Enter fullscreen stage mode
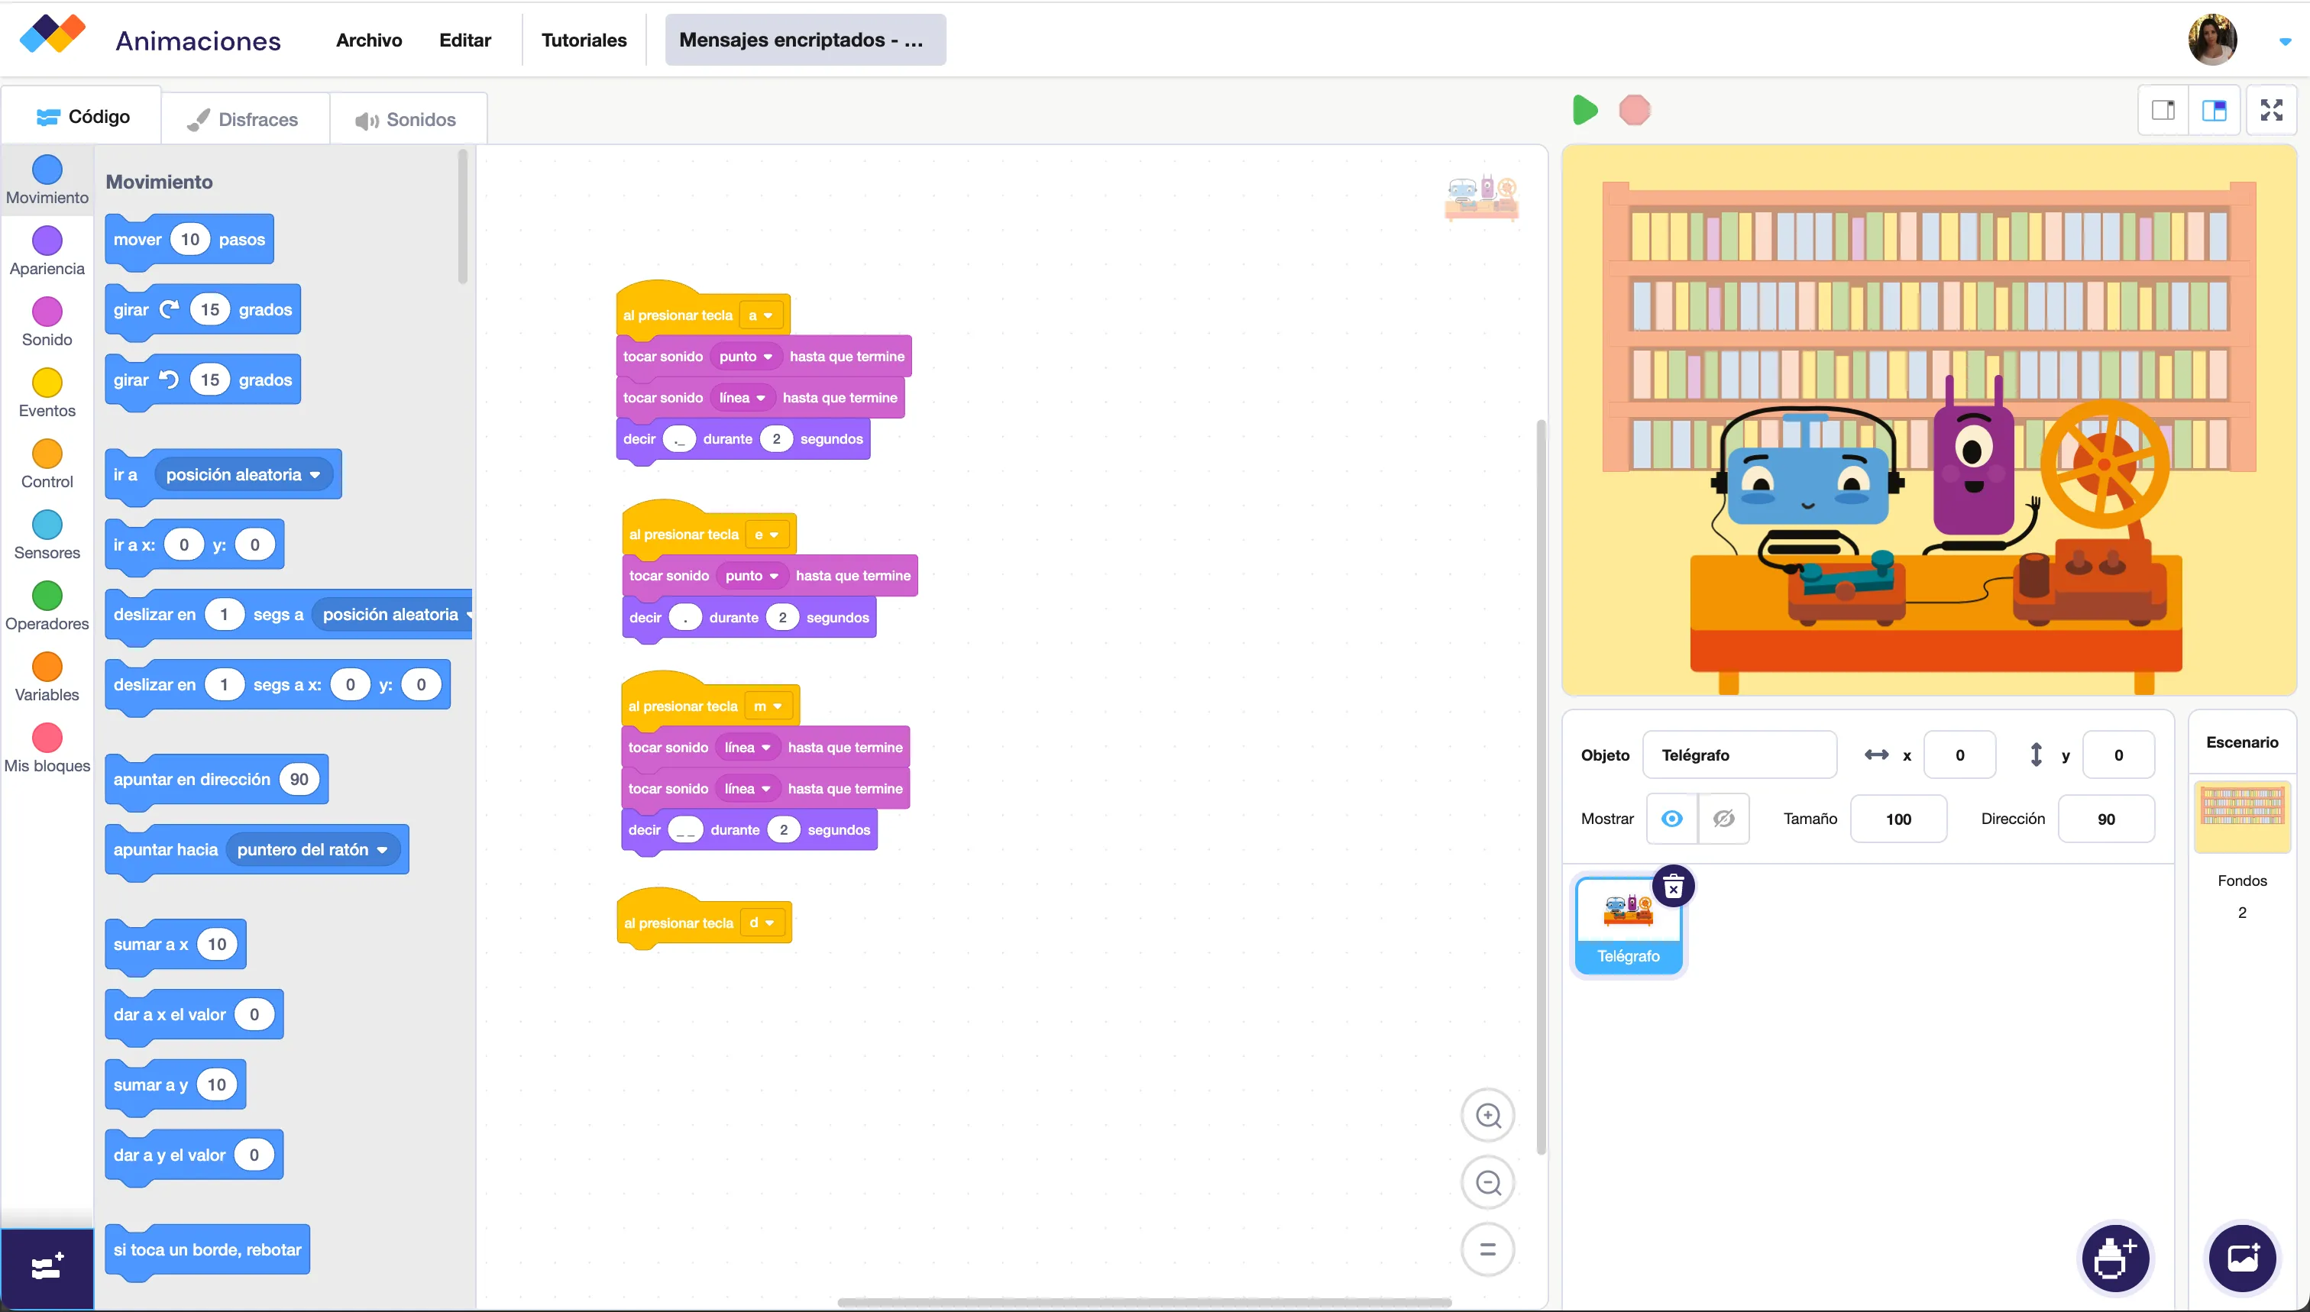The image size is (2310, 1312). point(2270,111)
